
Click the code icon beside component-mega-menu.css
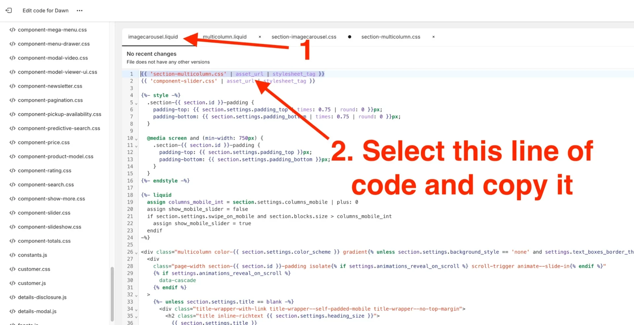click(12, 30)
